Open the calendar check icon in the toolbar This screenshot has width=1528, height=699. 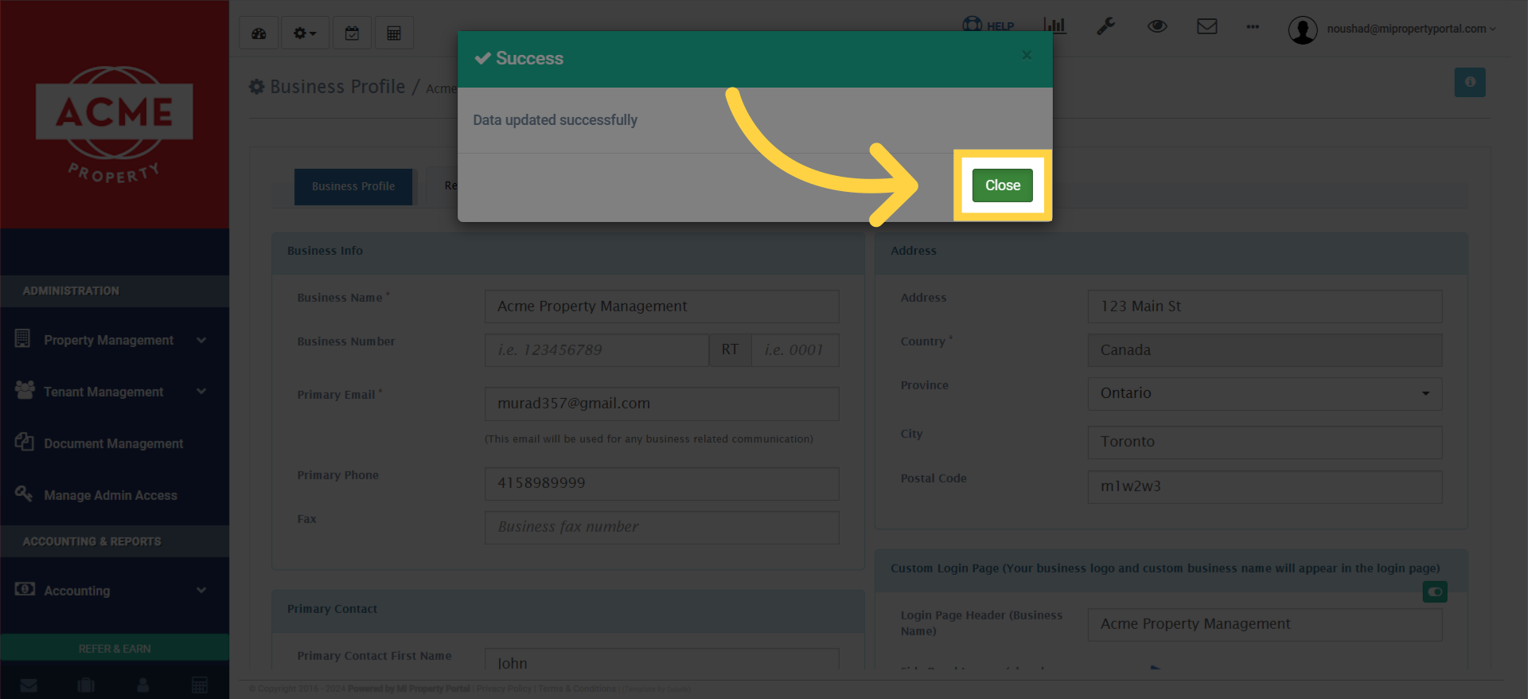[352, 33]
